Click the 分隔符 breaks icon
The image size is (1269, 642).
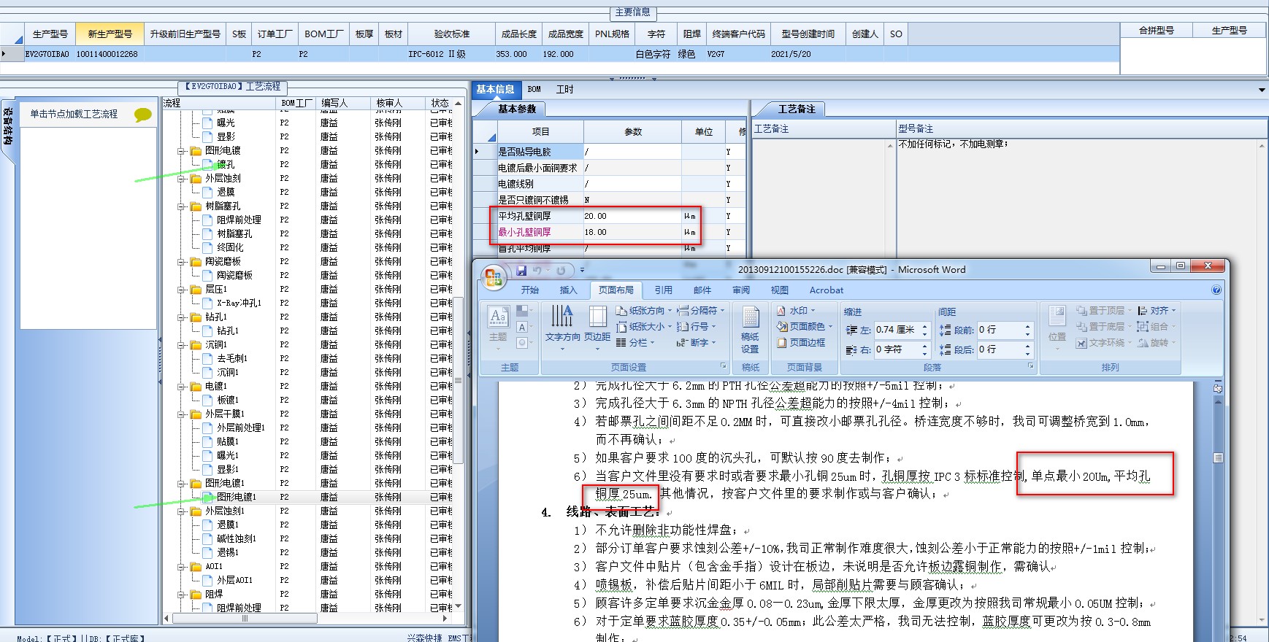[x=683, y=311]
